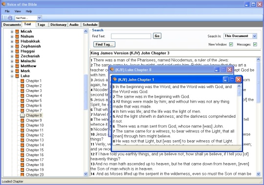Select Chapter 15 in the Luke tree

pyautogui.click(x=35, y=150)
